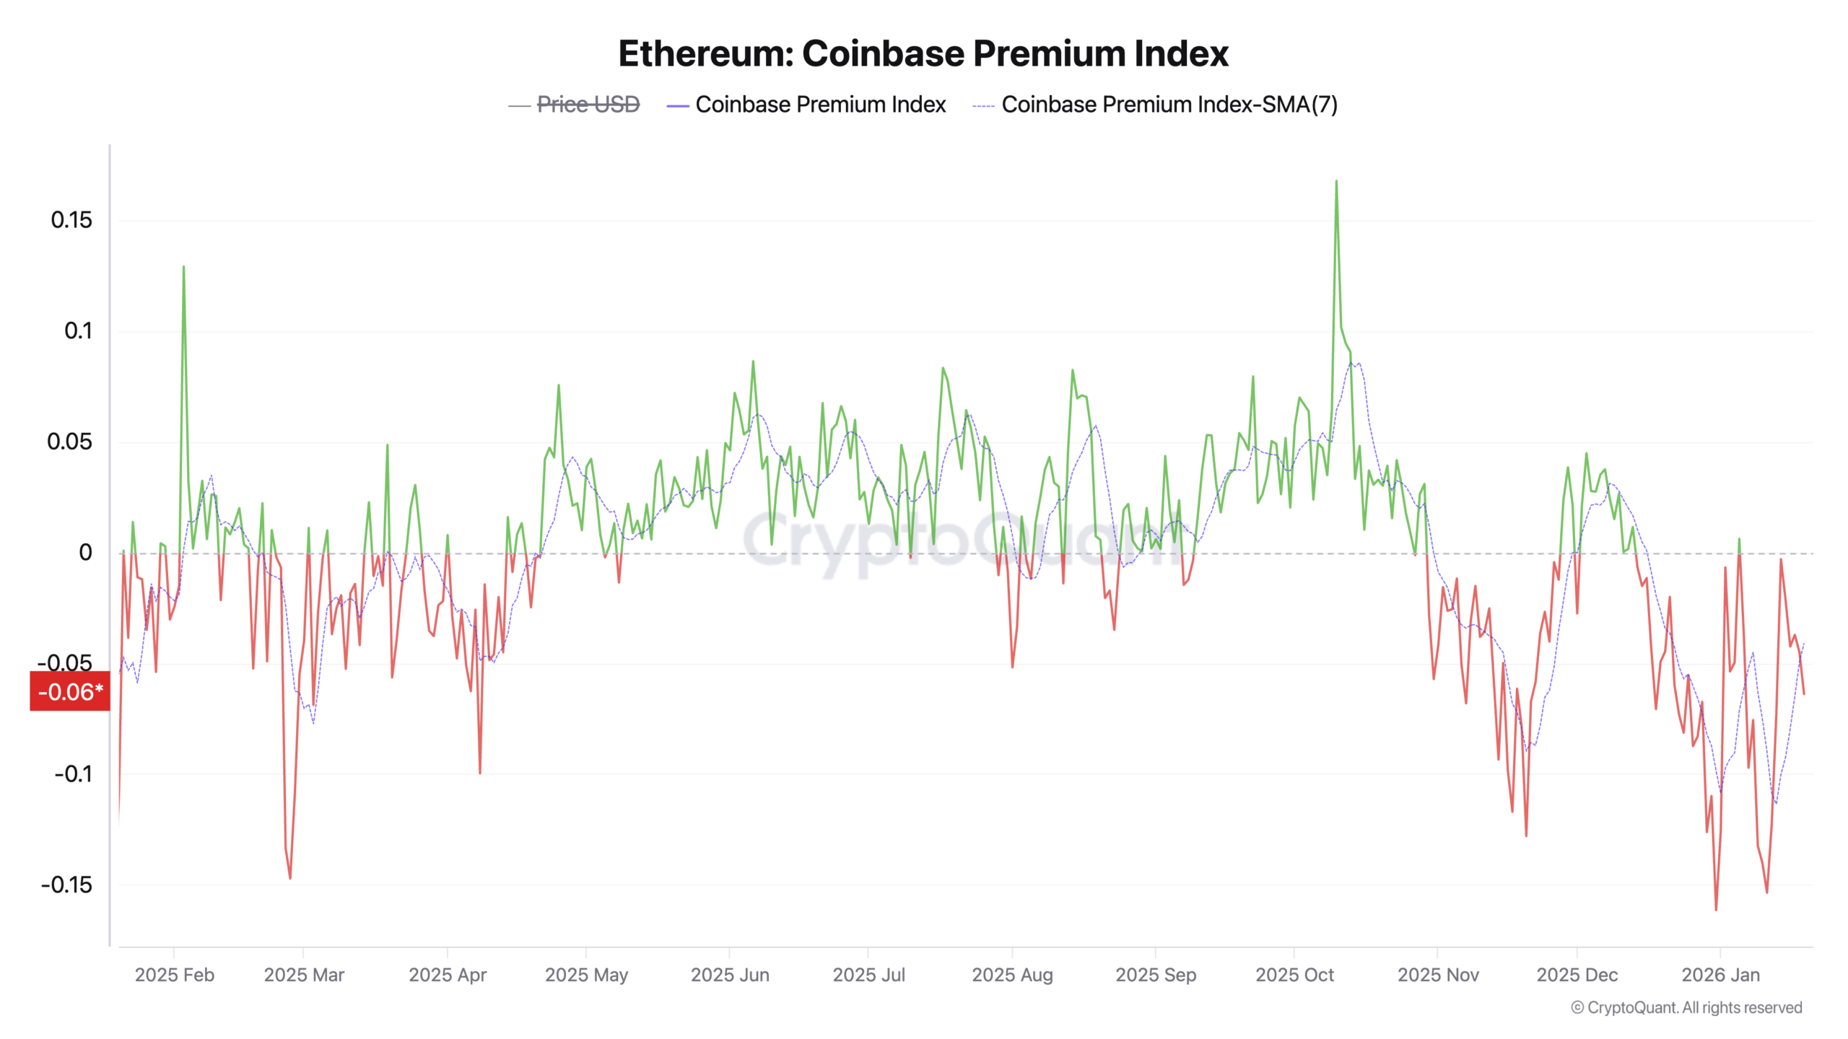This screenshot has height=1039, width=1848.
Task: Toggle the struck-through Price USD legend item
Action: (588, 105)
